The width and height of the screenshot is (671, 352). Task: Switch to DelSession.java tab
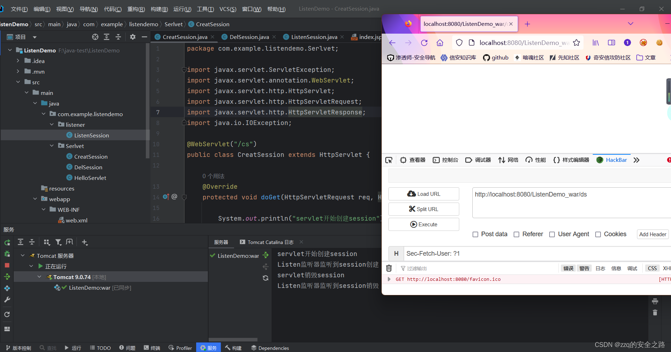click(x=249, y=37)
